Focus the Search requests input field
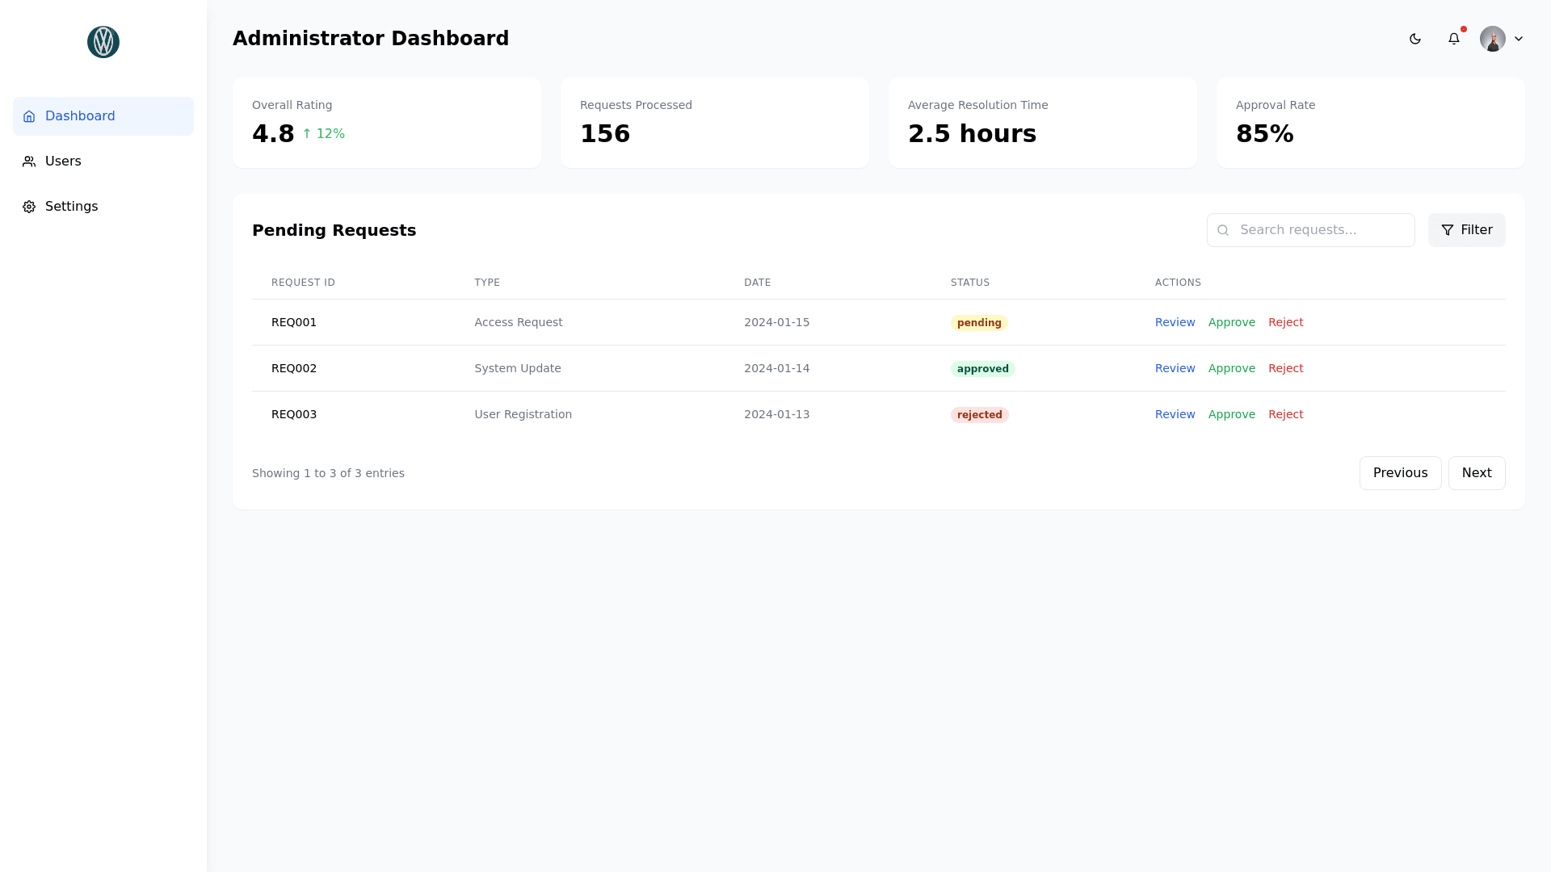The height and width of the screenshot is (872, 1551). (1321, 230)
